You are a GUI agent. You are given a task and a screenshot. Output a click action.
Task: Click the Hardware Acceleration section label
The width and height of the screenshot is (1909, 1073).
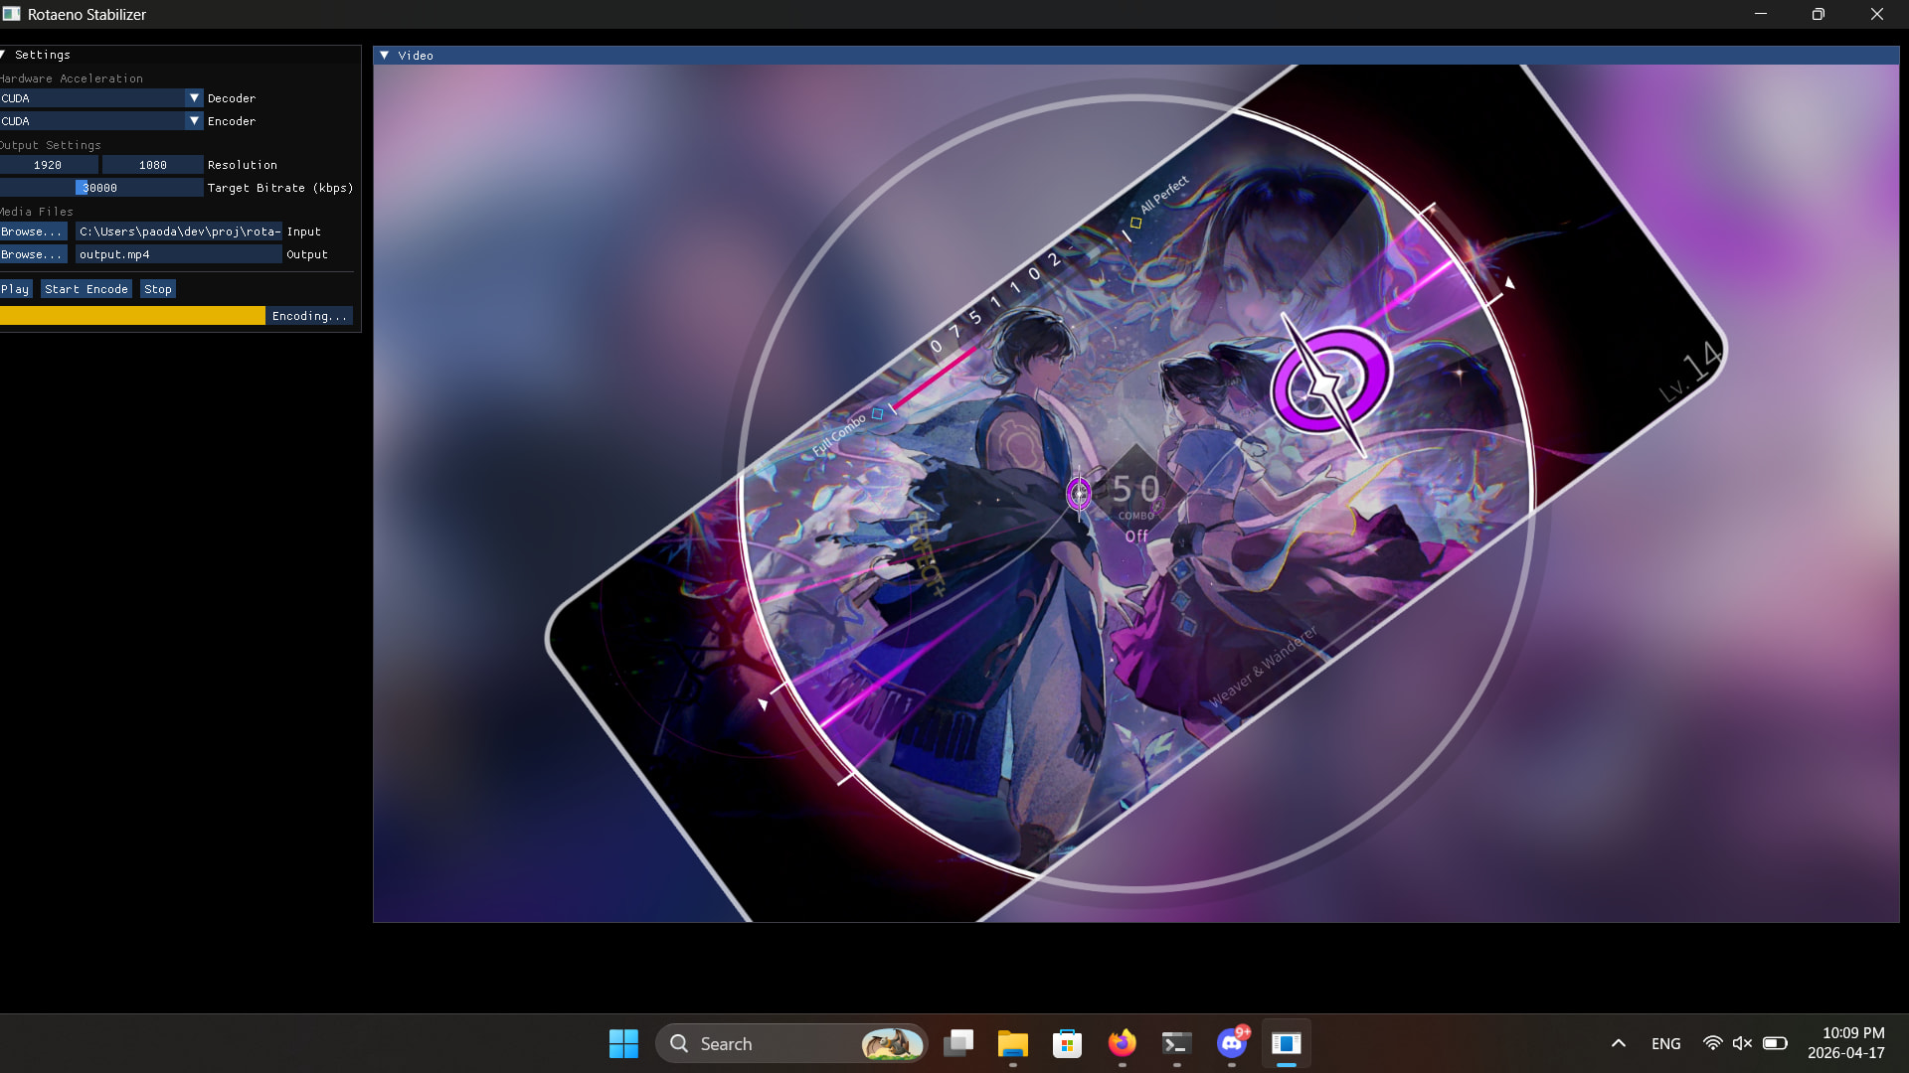coord(72,78)
